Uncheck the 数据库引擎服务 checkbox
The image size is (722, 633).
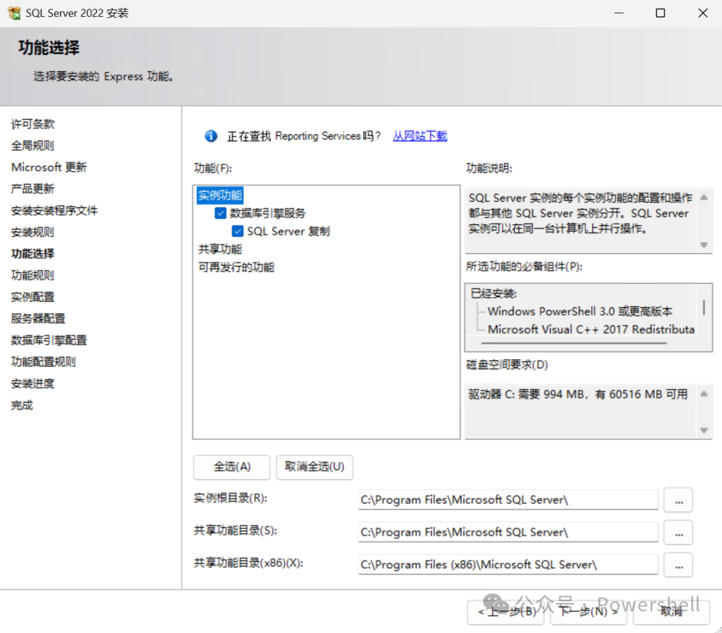(x=221, y=213)
